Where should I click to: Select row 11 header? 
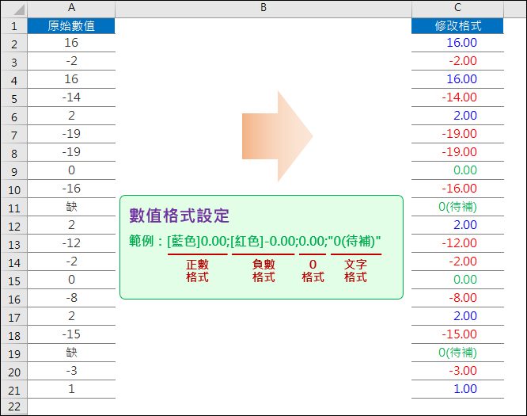(x=13, y=208)
